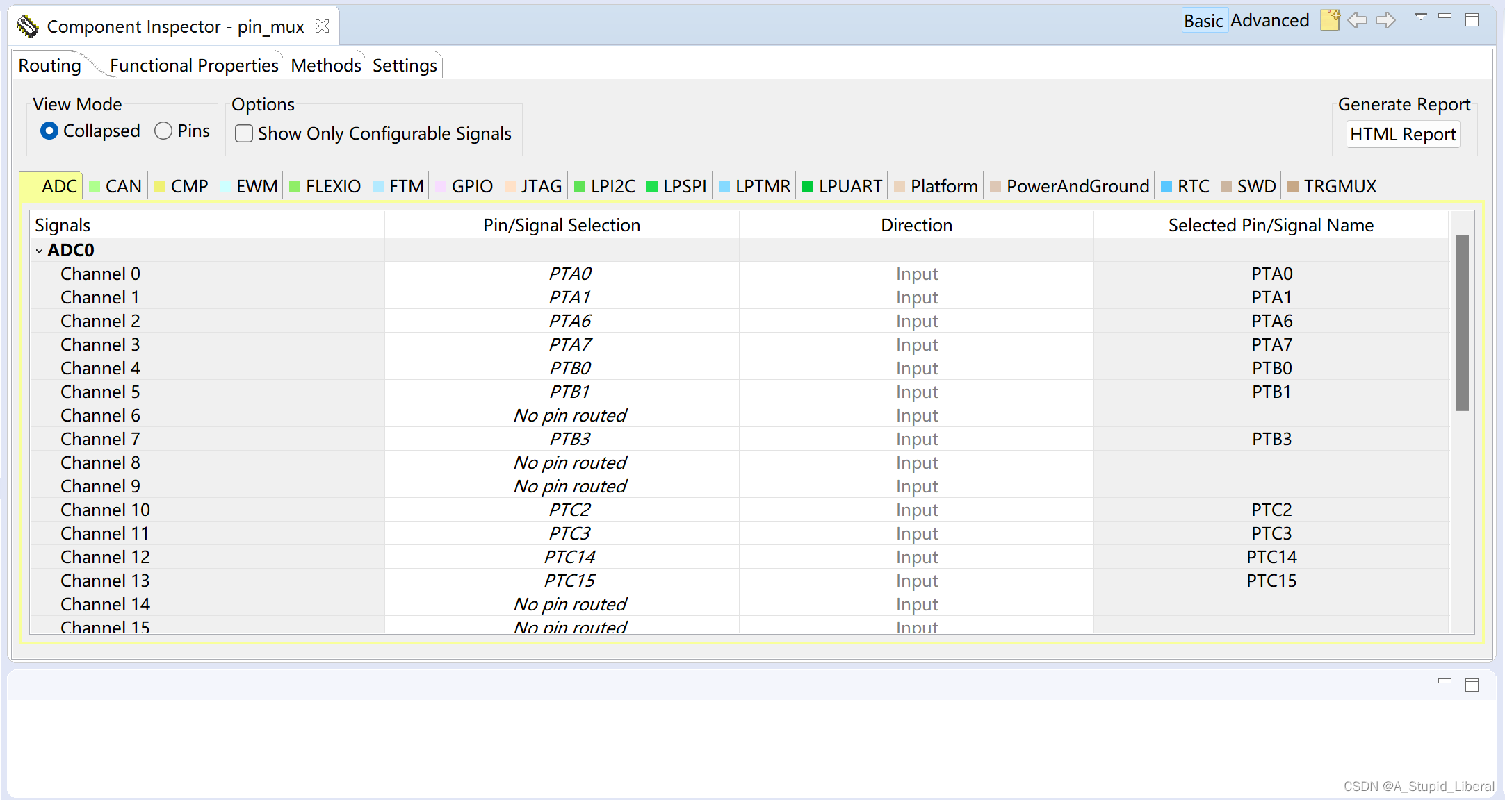Select the GPIO peripheral filter tab
The width and height of the screenshot is (1505, 800).
point(470,186)
